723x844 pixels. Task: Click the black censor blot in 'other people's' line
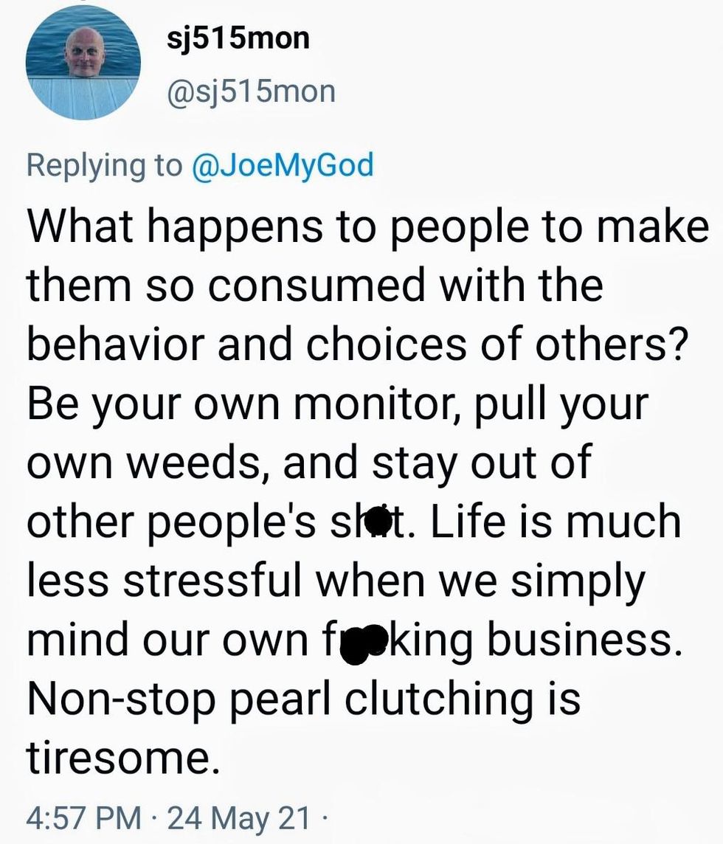pyautogui.click(x=380, y=520)
